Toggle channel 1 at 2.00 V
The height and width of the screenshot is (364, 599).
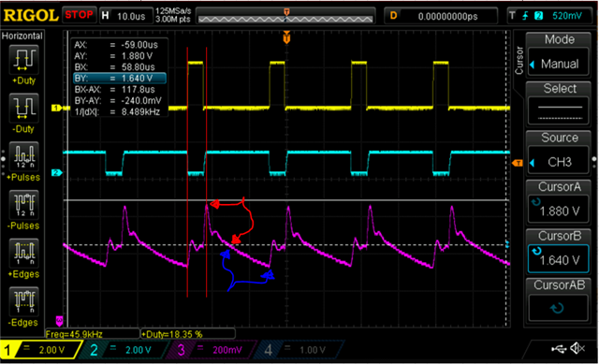[40, 350]
